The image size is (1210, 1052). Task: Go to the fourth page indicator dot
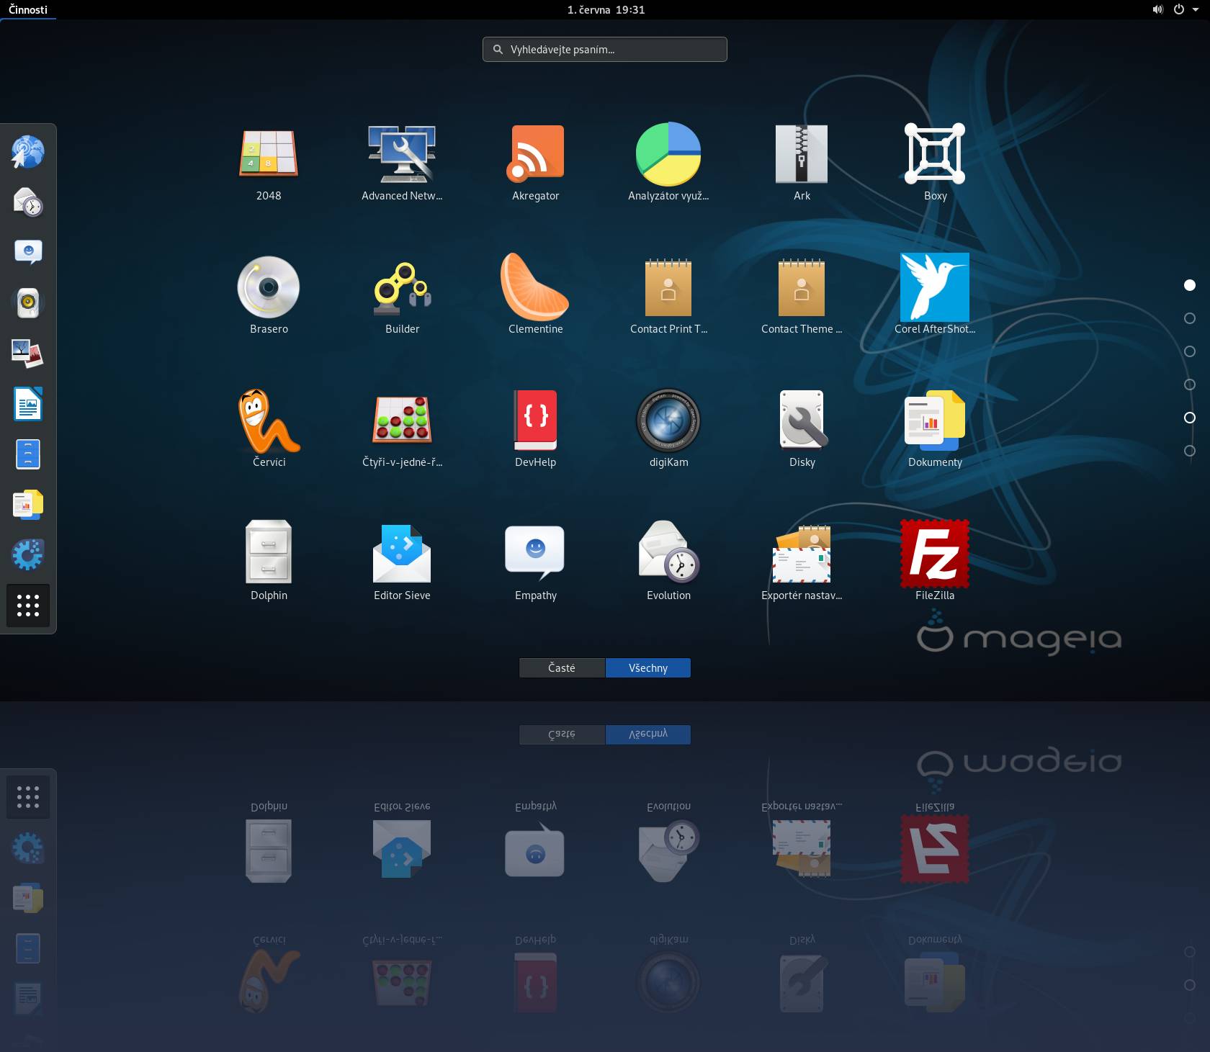[1190, 385]
